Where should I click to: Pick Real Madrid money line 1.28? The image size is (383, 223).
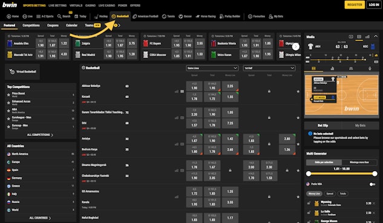tap(132, 54)
